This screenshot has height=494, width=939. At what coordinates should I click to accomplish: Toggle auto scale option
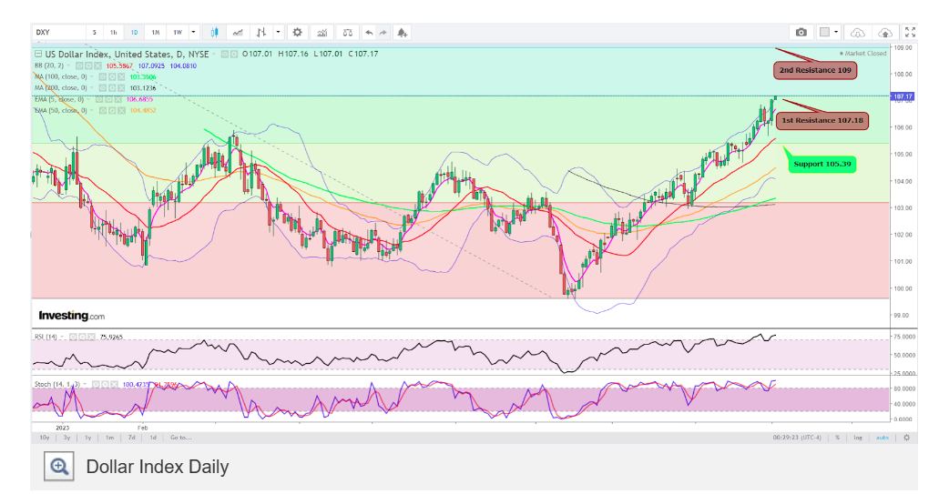(882, 438)
